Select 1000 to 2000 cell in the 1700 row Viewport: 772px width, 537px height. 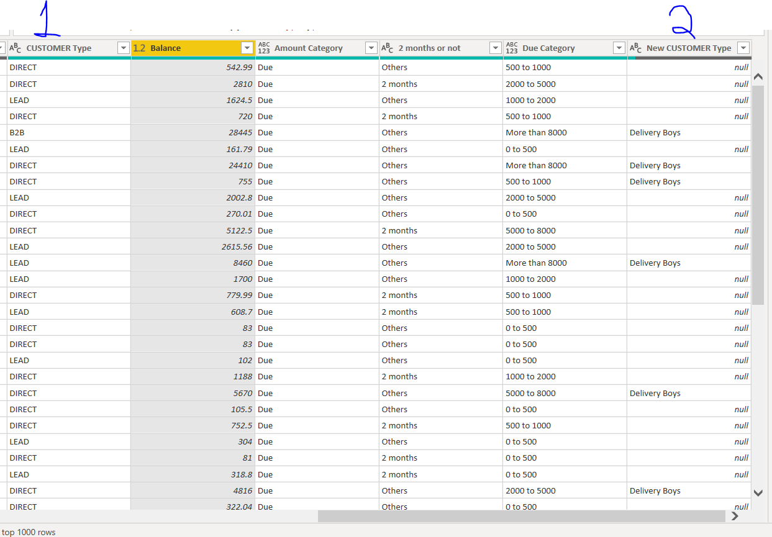(x=565, y=279)
